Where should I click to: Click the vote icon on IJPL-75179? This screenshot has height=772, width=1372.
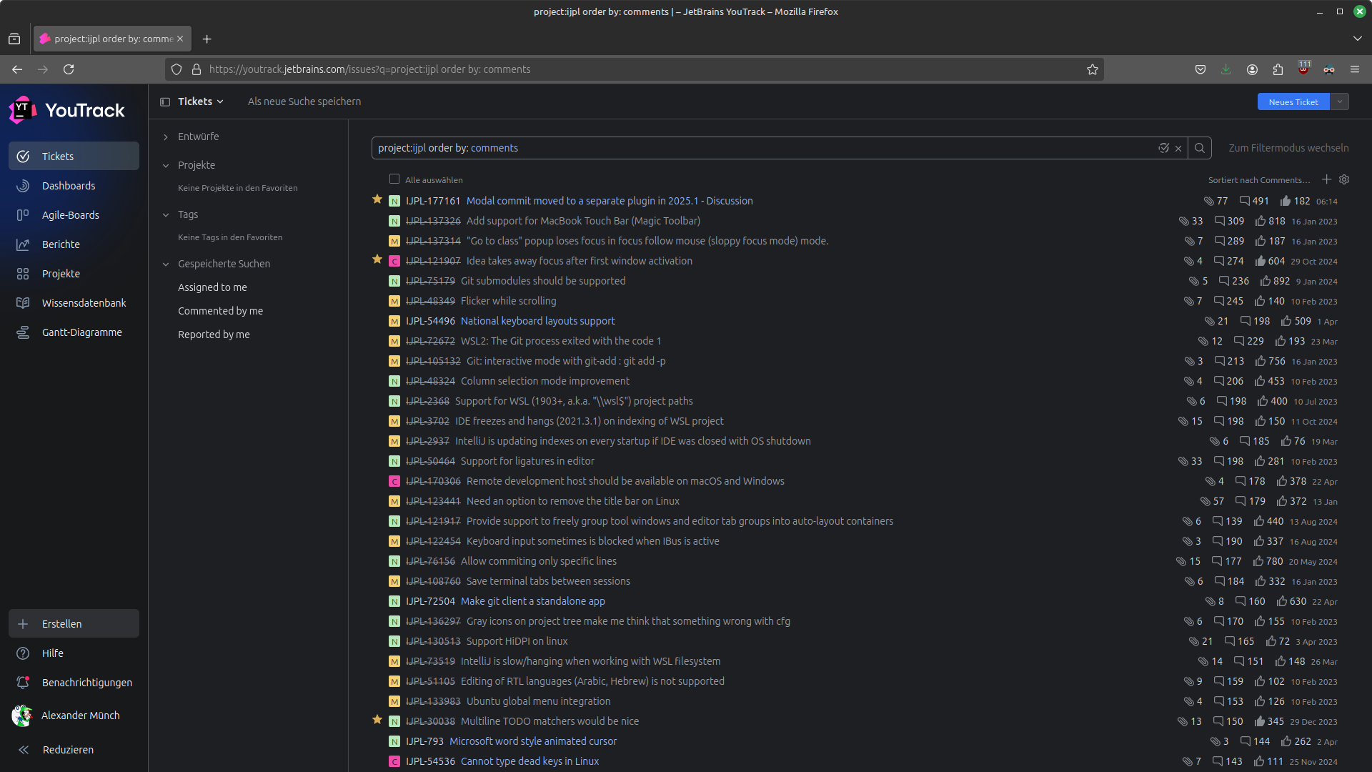(1265, 281)
